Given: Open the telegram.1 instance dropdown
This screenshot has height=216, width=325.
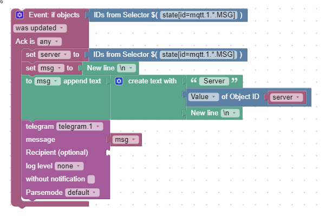Looking at the screenshot, I should click(80, 127).
